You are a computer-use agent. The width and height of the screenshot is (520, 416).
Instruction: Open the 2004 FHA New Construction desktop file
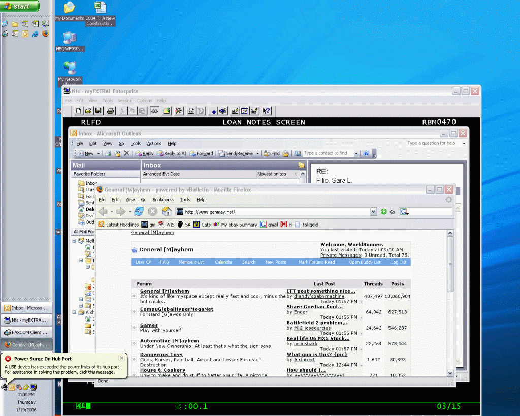[100, 14]
